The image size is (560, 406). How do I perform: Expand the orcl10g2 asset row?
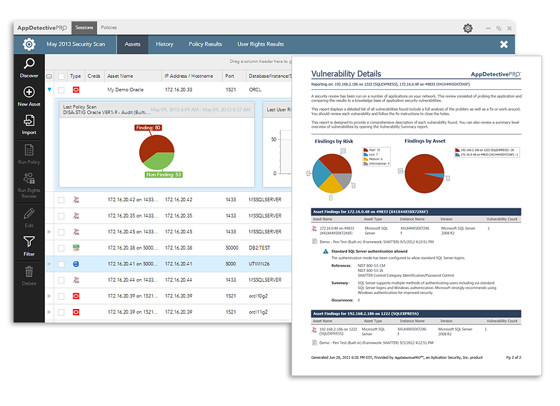(49, 295)
